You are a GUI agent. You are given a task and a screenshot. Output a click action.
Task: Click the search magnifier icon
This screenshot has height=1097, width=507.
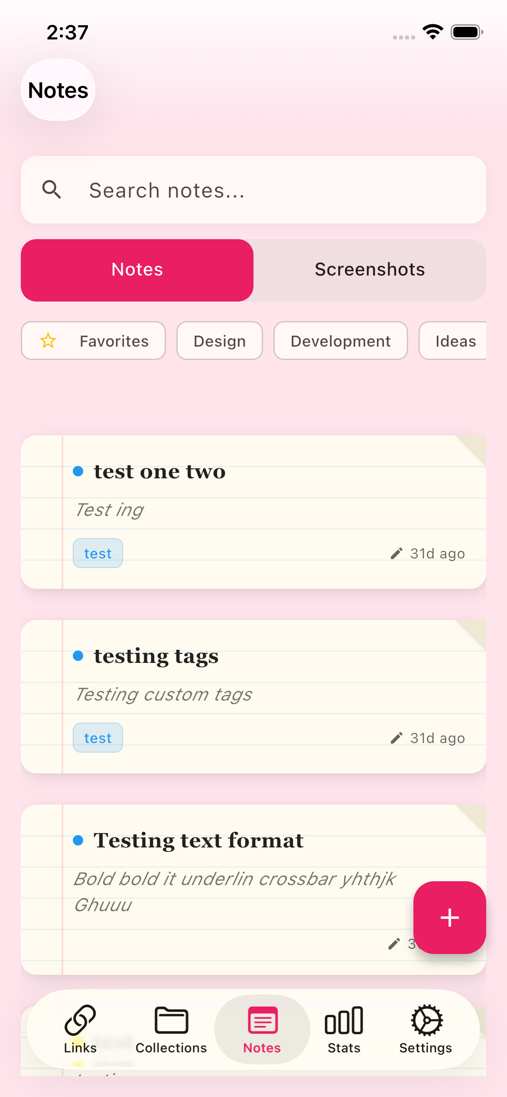(x=51, y=189)
